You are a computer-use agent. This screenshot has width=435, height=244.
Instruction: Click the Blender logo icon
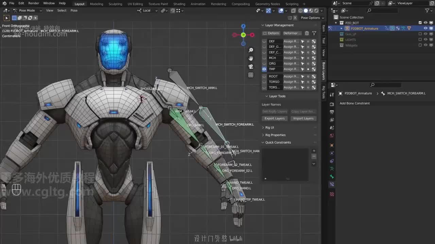pyautogui.click(x=4, y=3)
